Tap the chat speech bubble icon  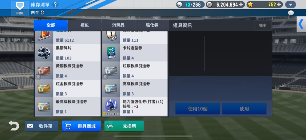click(291, 13)
